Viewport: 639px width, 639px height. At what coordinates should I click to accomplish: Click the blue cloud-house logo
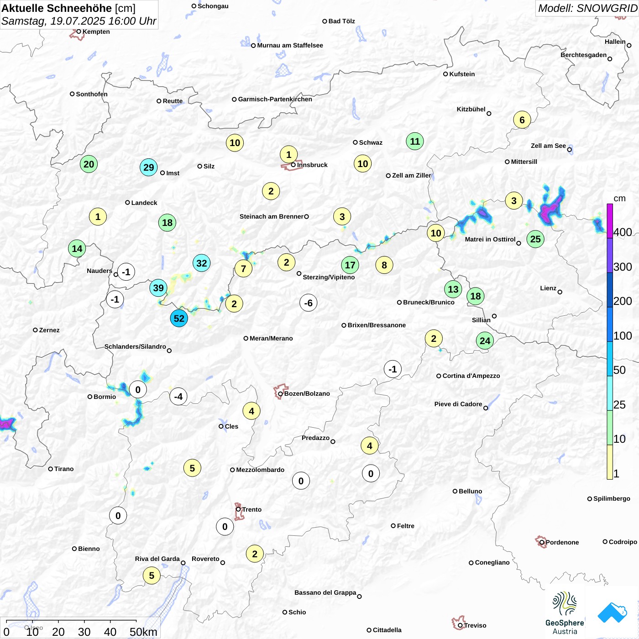click(612, 613)
